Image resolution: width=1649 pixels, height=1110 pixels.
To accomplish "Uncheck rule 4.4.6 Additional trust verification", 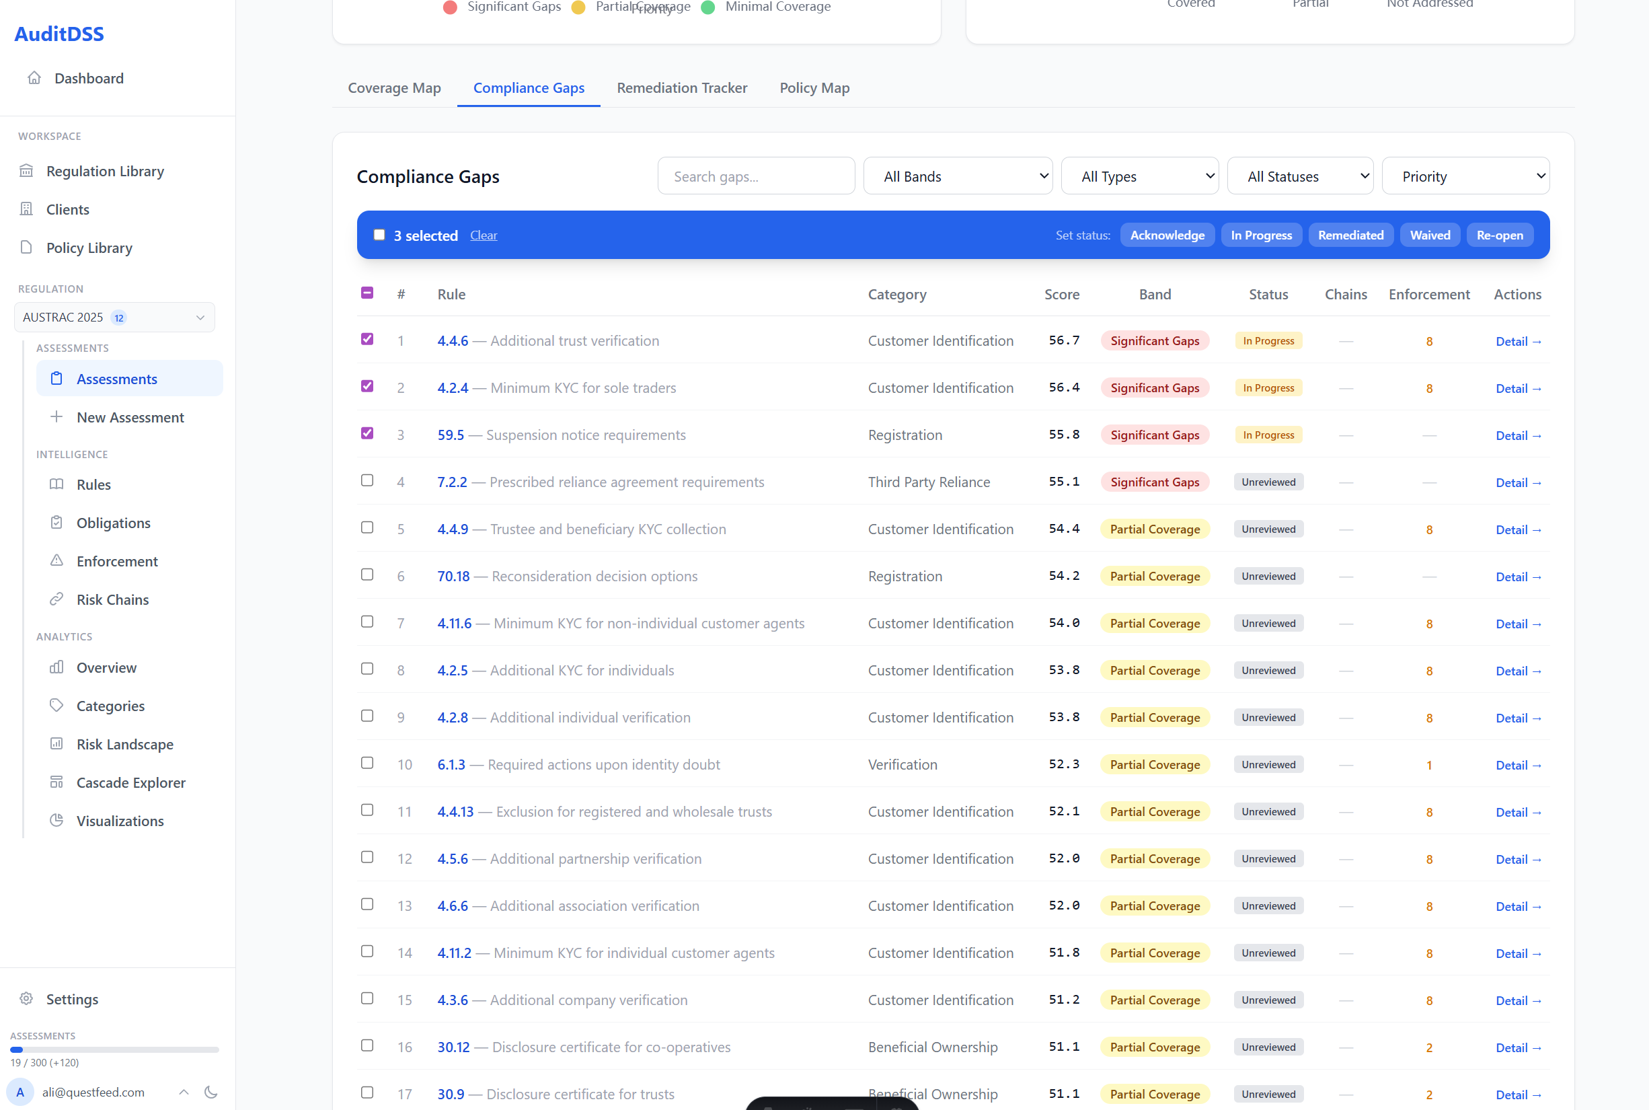I will pos(367,339).
